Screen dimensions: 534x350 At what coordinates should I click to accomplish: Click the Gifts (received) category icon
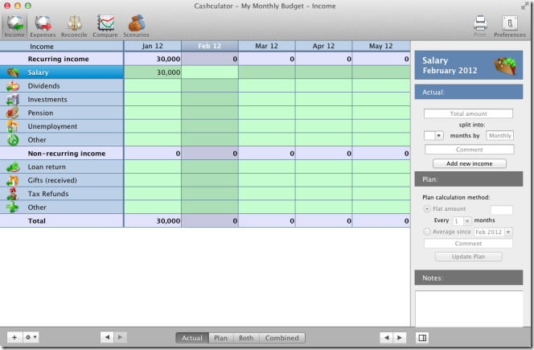click(x=13, y=180)
